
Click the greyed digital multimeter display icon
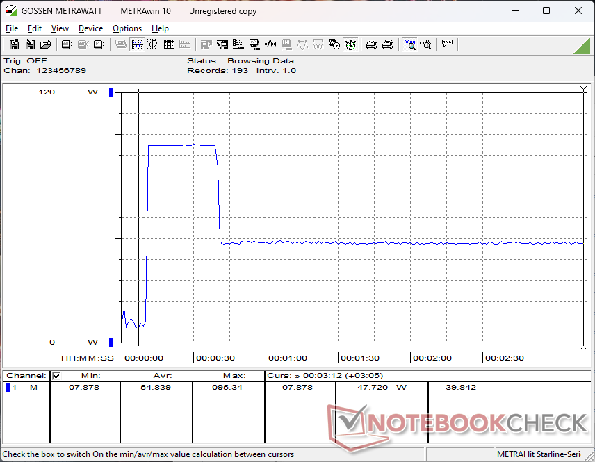tap(121, 44)
